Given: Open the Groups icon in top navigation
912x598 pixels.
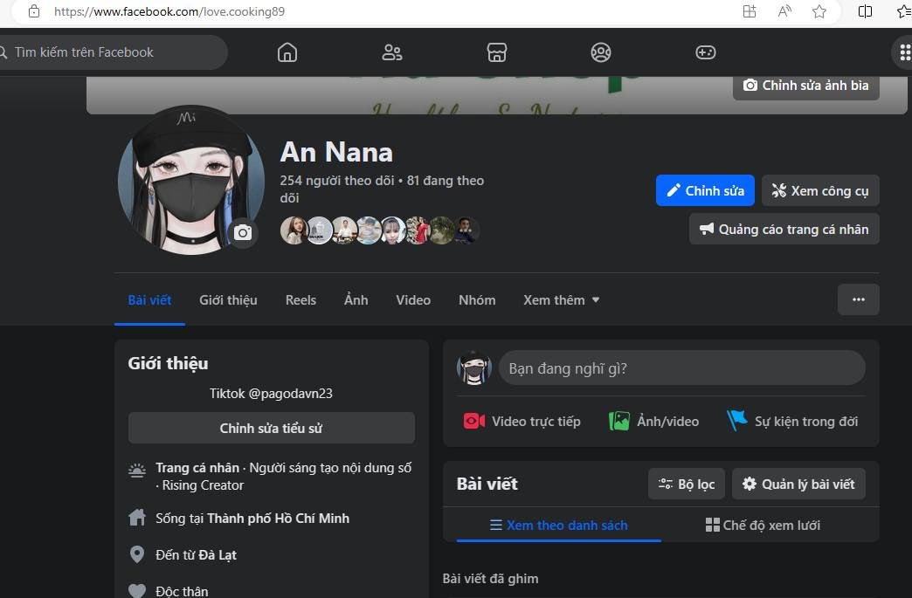Looking at the screenshot, I should click(601, 52).
